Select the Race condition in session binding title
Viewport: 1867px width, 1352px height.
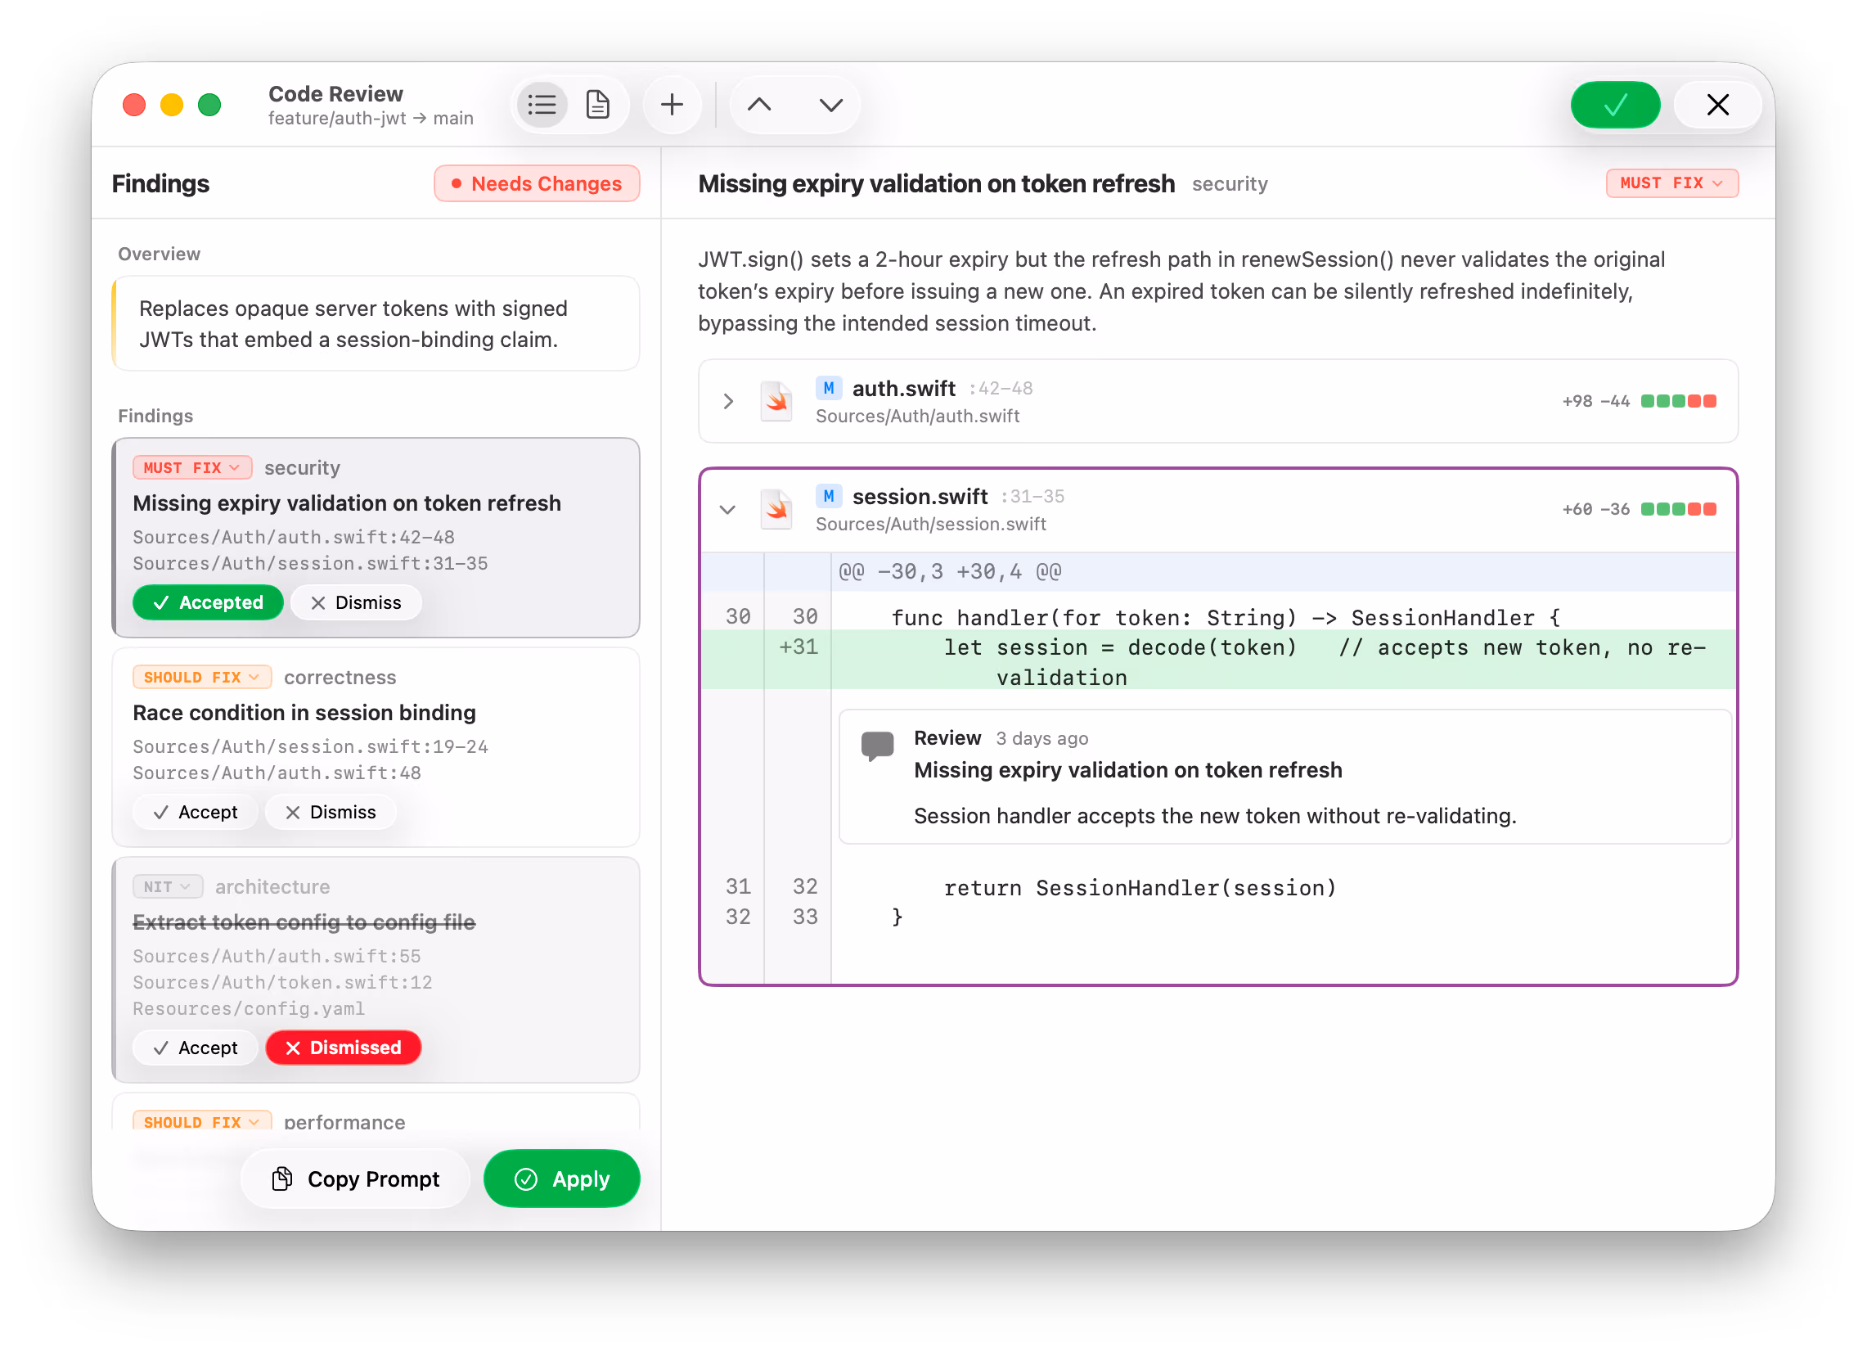tap(304, 712)
